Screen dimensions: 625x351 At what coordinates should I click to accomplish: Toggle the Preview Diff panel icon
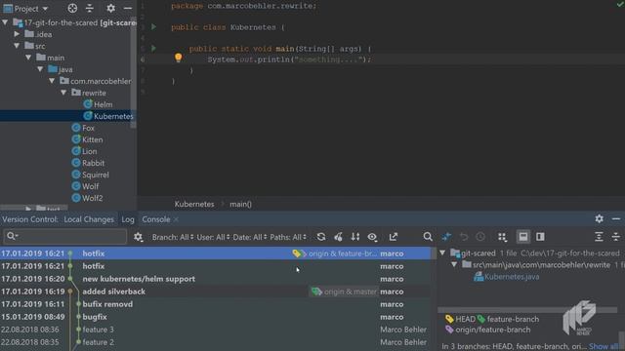540,237
